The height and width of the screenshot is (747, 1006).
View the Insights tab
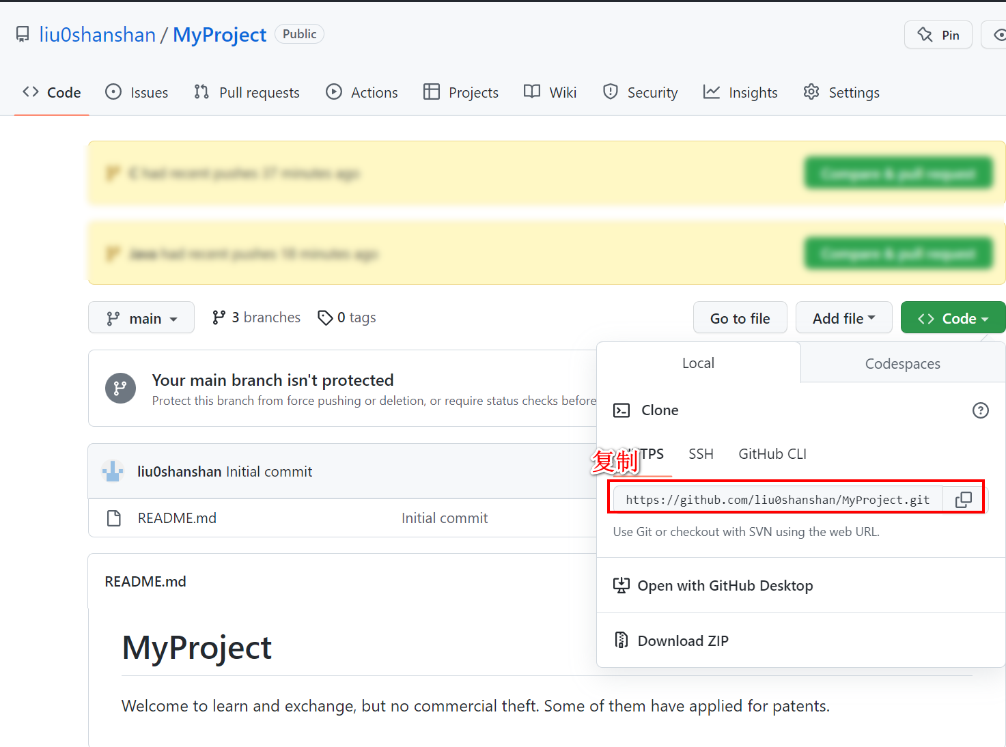coord(740,92)
